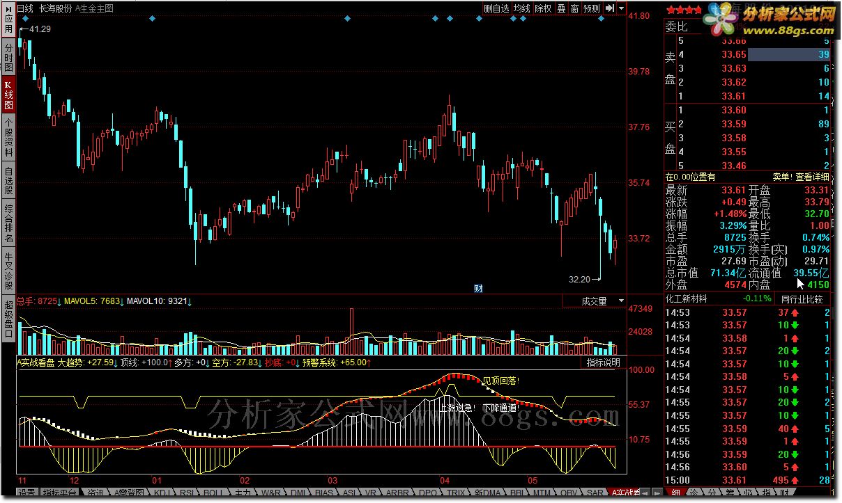Open the dropdown arrow beside the chart toolbar
Screen dimensions: 842x503
click(620, 8)
